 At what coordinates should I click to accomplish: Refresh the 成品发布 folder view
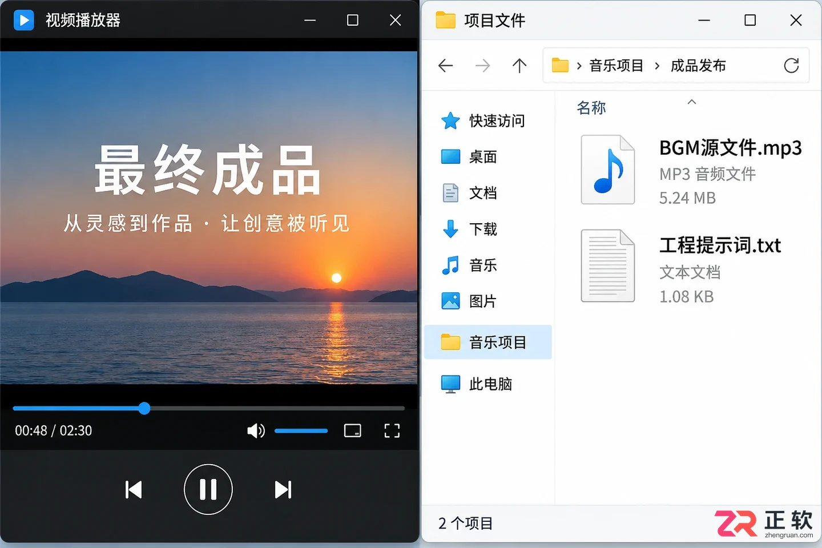click(791, 66)
